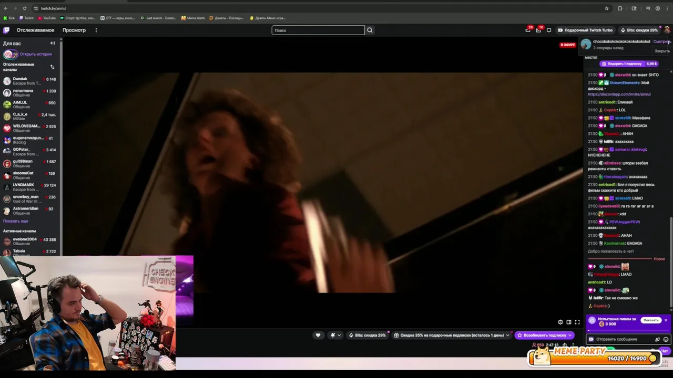Open Last events Donat bookmark
The width and height of the screenshot is (673, 378).
pos(158,18)
